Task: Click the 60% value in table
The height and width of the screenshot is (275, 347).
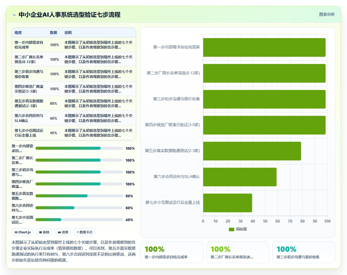Action: [x=53, y=118]
